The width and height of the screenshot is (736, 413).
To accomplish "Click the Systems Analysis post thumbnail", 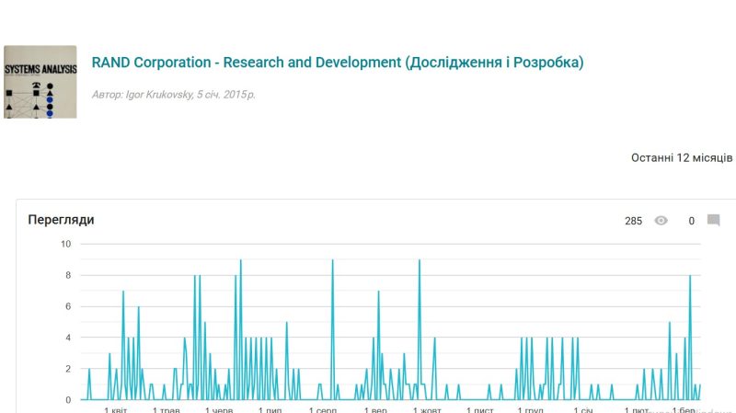I will click(x=40, y=82).
